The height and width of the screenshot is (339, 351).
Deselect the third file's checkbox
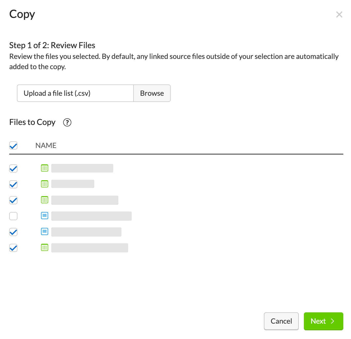(x=13, y=200)
